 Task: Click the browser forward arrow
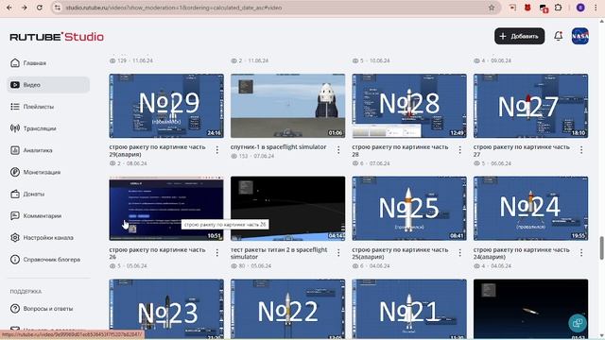point(24,8)
